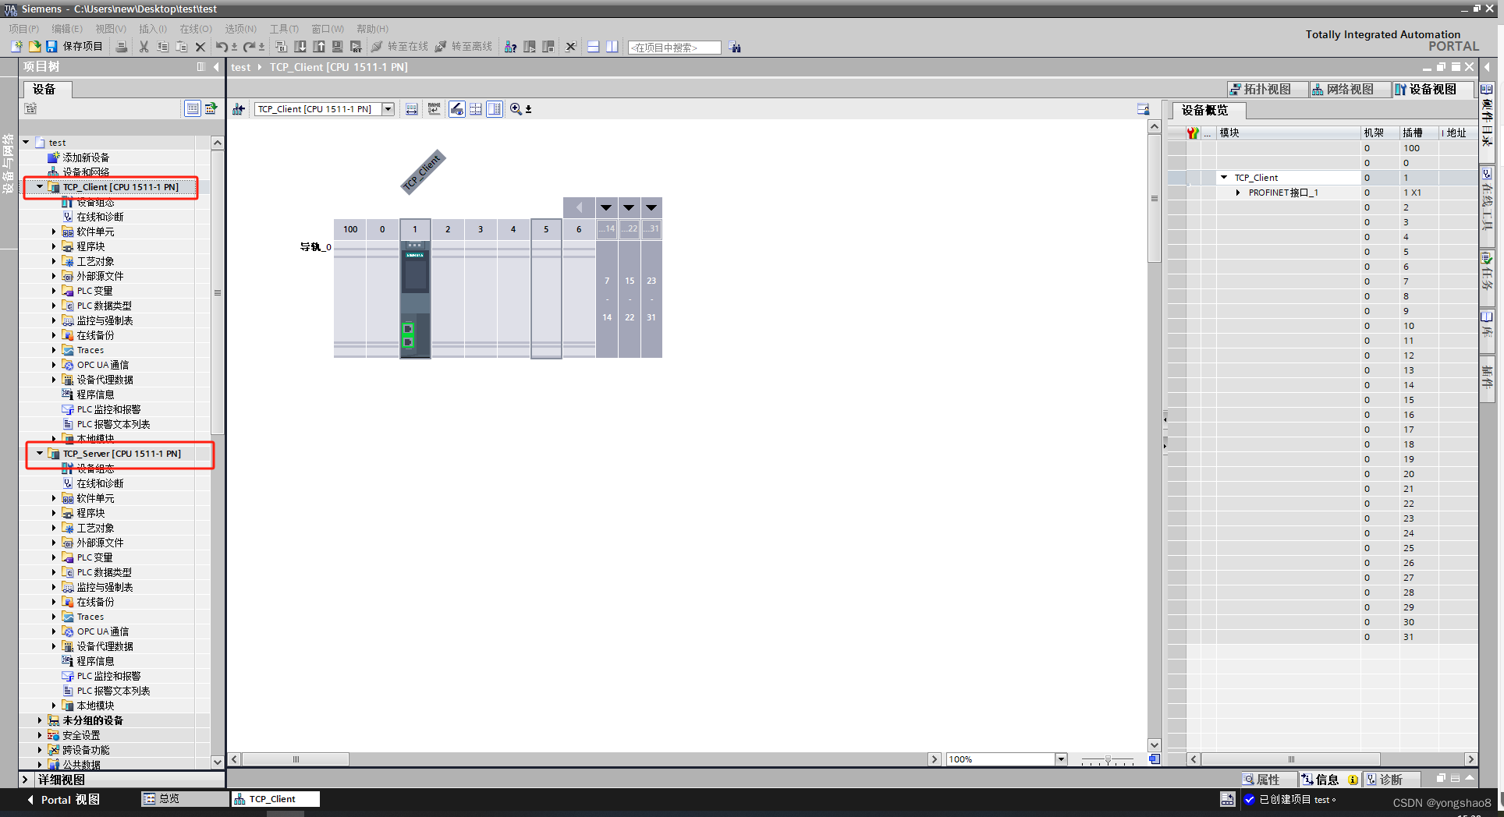Toggle device overview pane icon
The image size is (1504, 817).
(495, 109)
